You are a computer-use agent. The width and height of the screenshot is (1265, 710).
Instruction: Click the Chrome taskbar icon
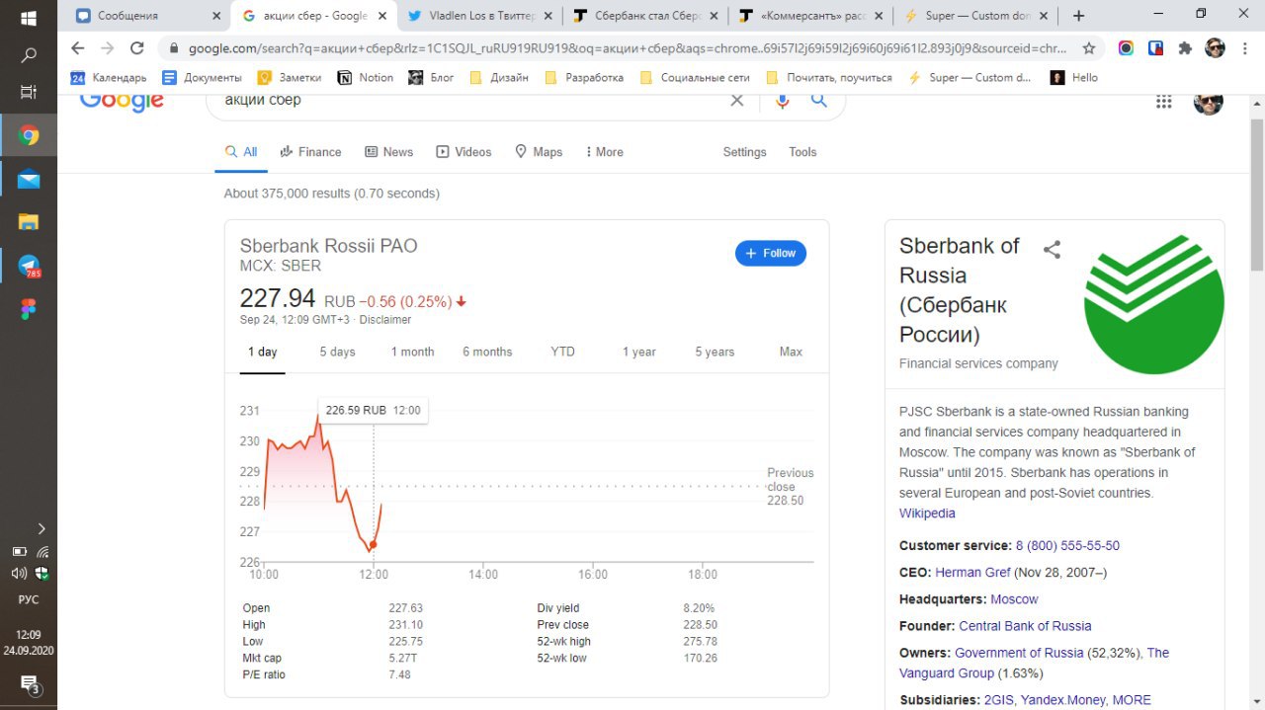pyautogui.click(x=29, y=135)
